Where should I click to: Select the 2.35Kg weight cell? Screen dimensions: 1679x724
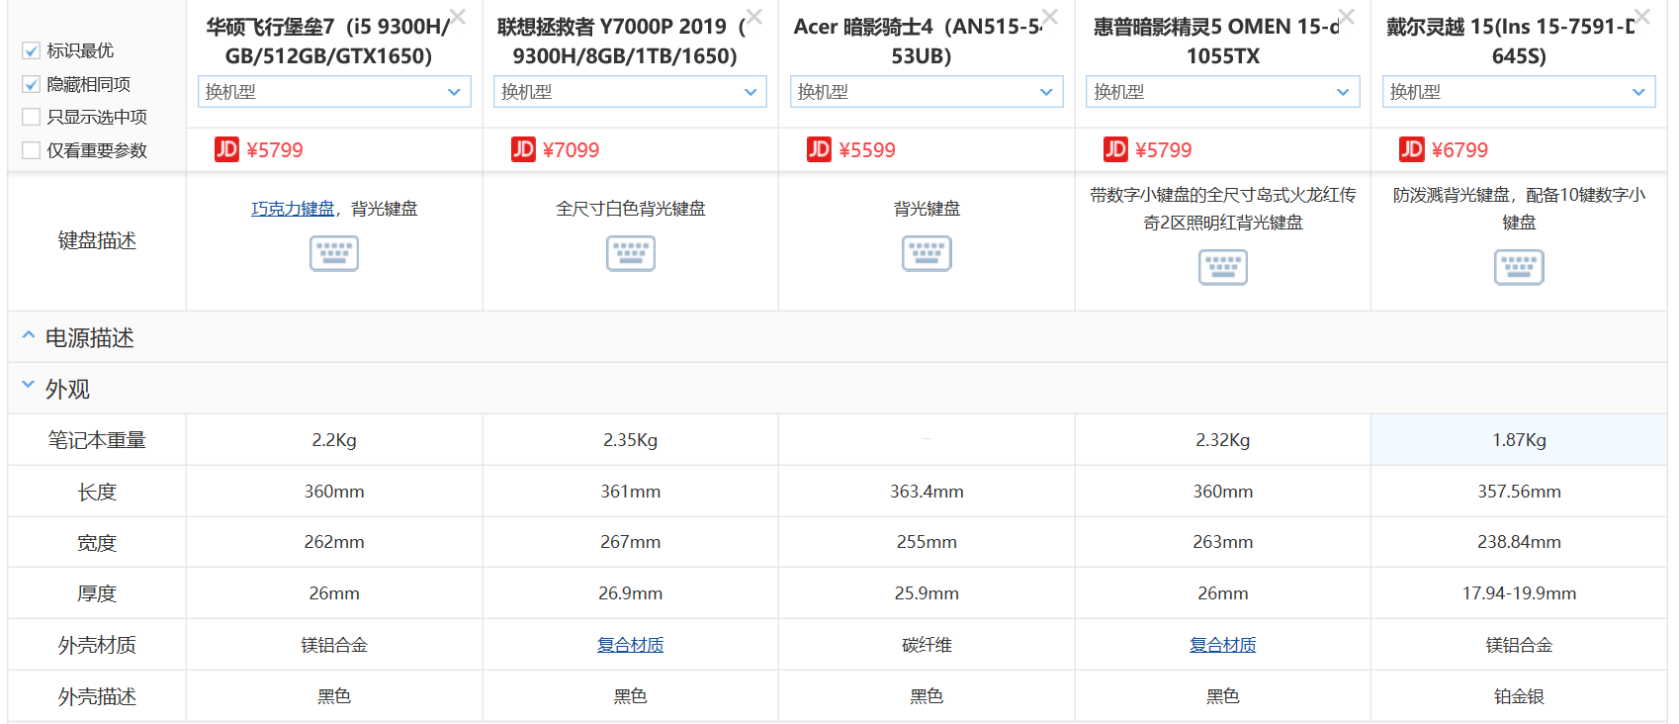point(631,440)
